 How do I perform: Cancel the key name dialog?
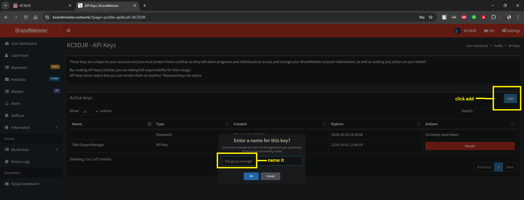(270, 176)
